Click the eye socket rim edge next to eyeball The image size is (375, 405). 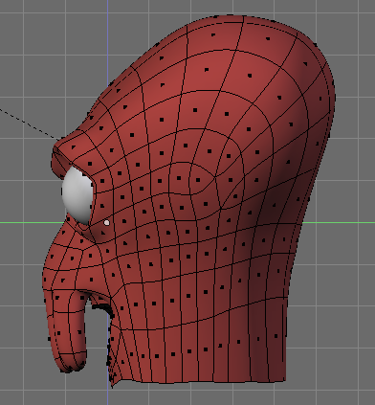click(93, 195)
